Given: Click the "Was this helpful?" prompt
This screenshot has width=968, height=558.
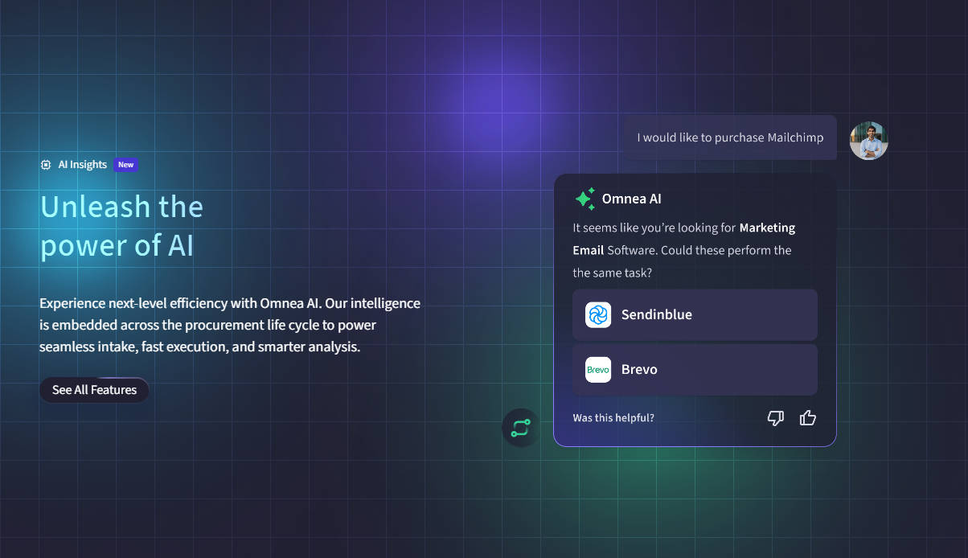Looking at the screenshot, I should pos(613,418).
